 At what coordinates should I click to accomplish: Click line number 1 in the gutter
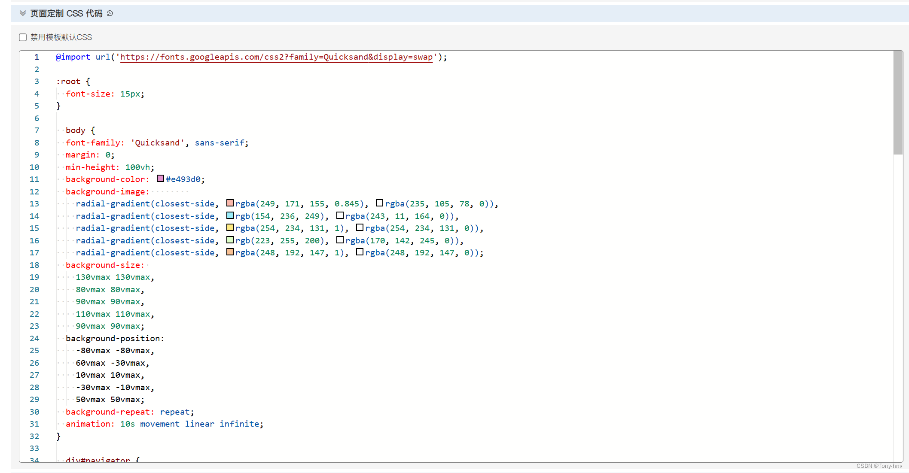[37, 57]
